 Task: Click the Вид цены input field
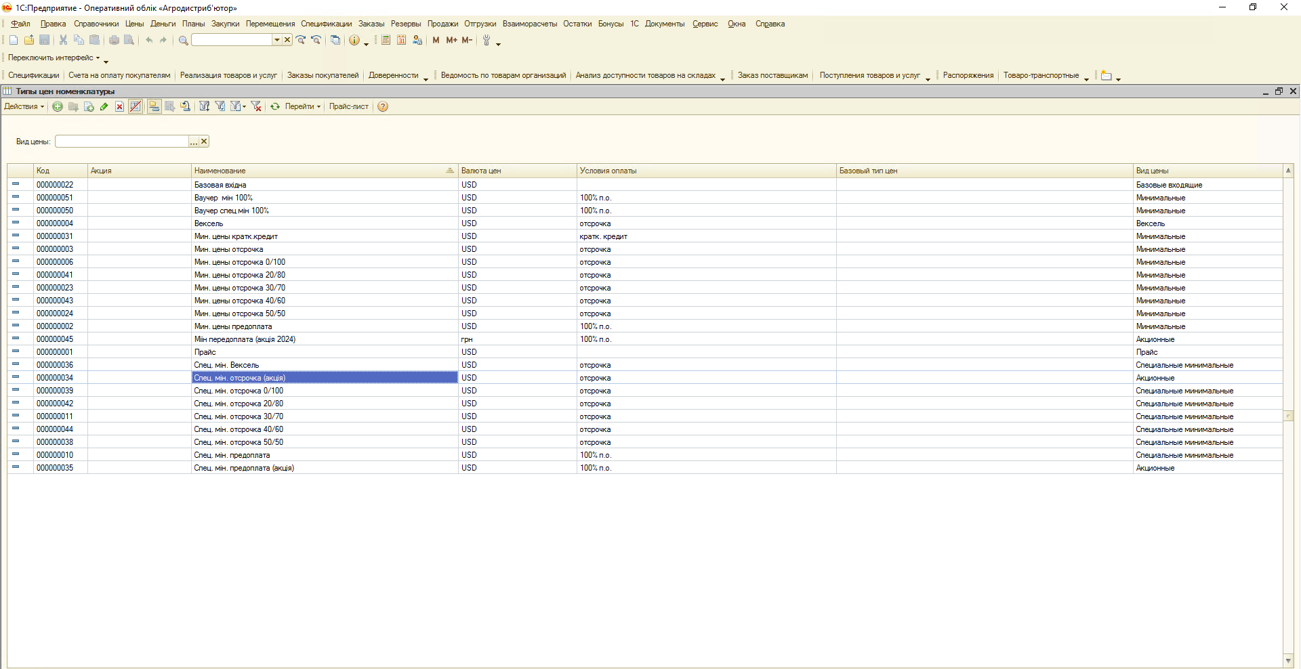pos(122,142)
